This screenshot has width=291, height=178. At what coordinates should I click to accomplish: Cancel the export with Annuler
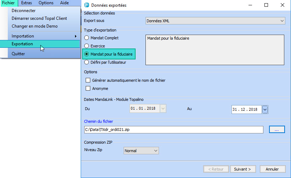272,169
